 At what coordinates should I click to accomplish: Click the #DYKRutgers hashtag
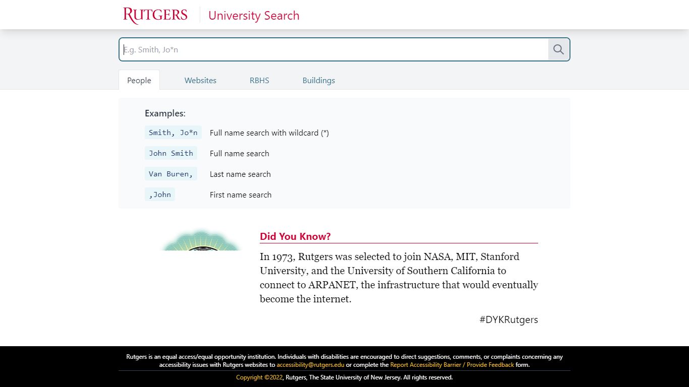(508, 319)
